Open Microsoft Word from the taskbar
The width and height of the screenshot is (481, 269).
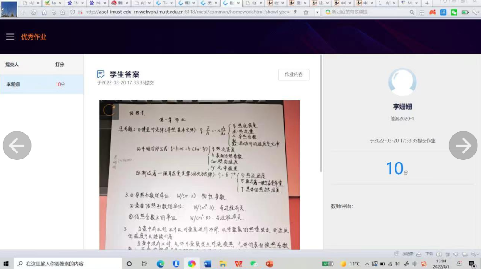click(207, 264)
